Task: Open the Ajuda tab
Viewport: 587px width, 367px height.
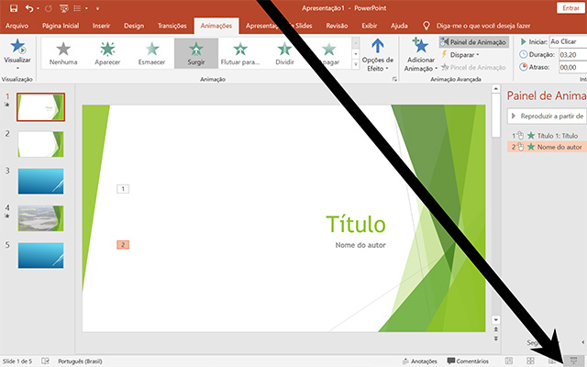Action: 399,26
